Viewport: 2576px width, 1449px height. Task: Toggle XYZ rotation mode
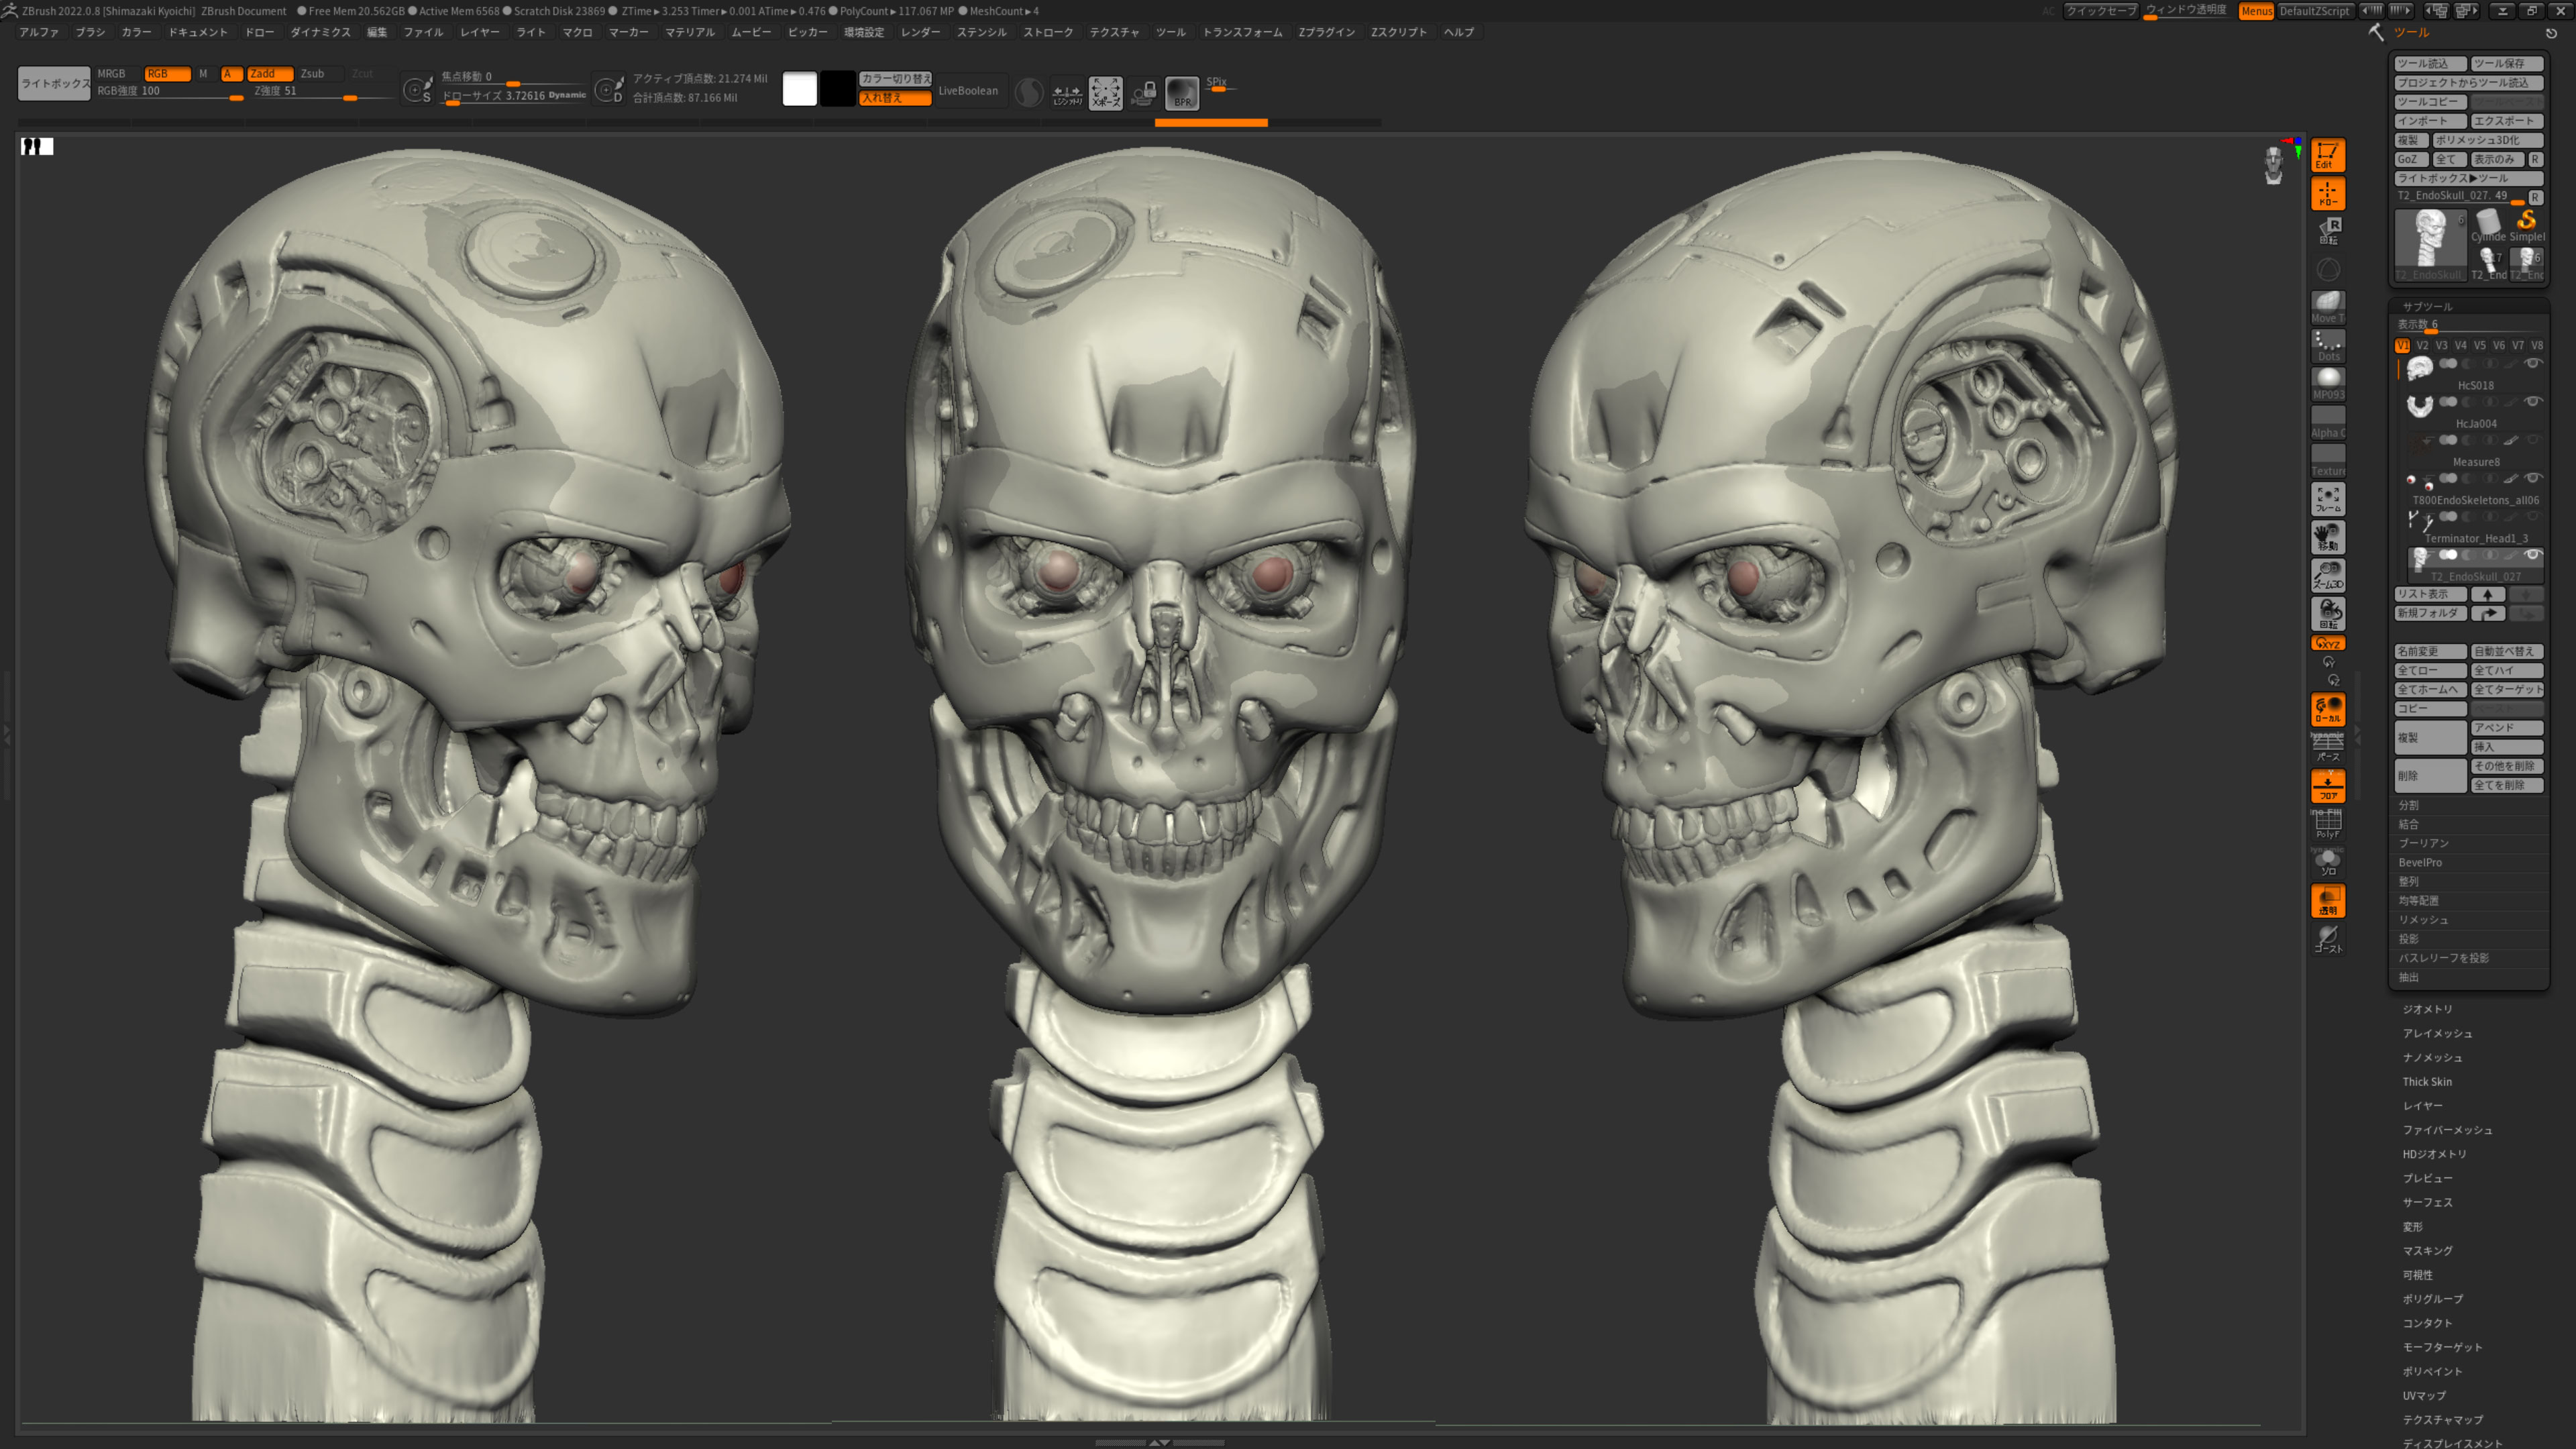coord(2327,643)
